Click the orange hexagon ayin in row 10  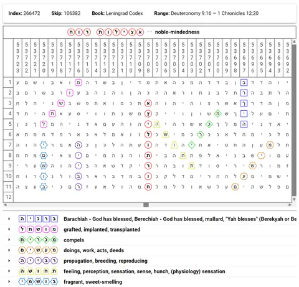[244, 176]
